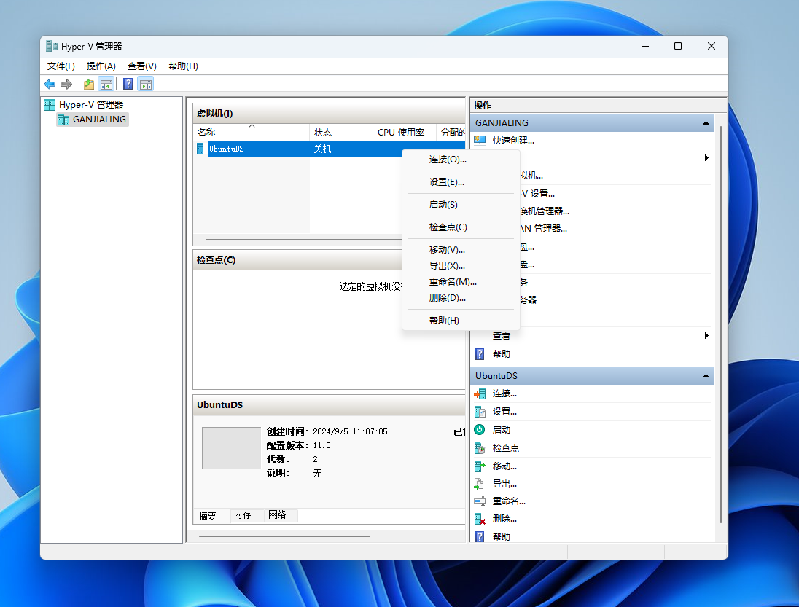799x607 pixels.
Task: Choose 重命名(M)... in the context menu
Action: (x=461, y=281)
